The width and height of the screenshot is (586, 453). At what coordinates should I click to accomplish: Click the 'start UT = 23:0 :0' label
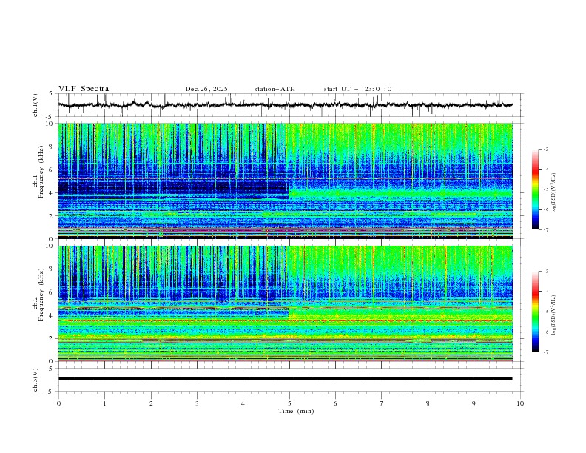point(357,89)
